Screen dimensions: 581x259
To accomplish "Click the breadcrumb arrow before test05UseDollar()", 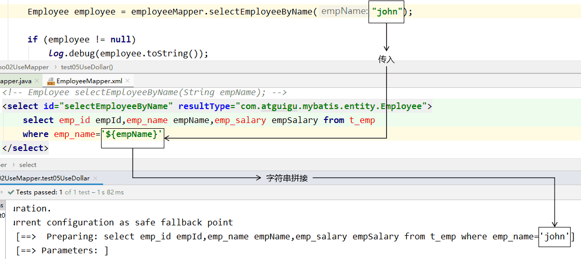I will tap(54, 67).
